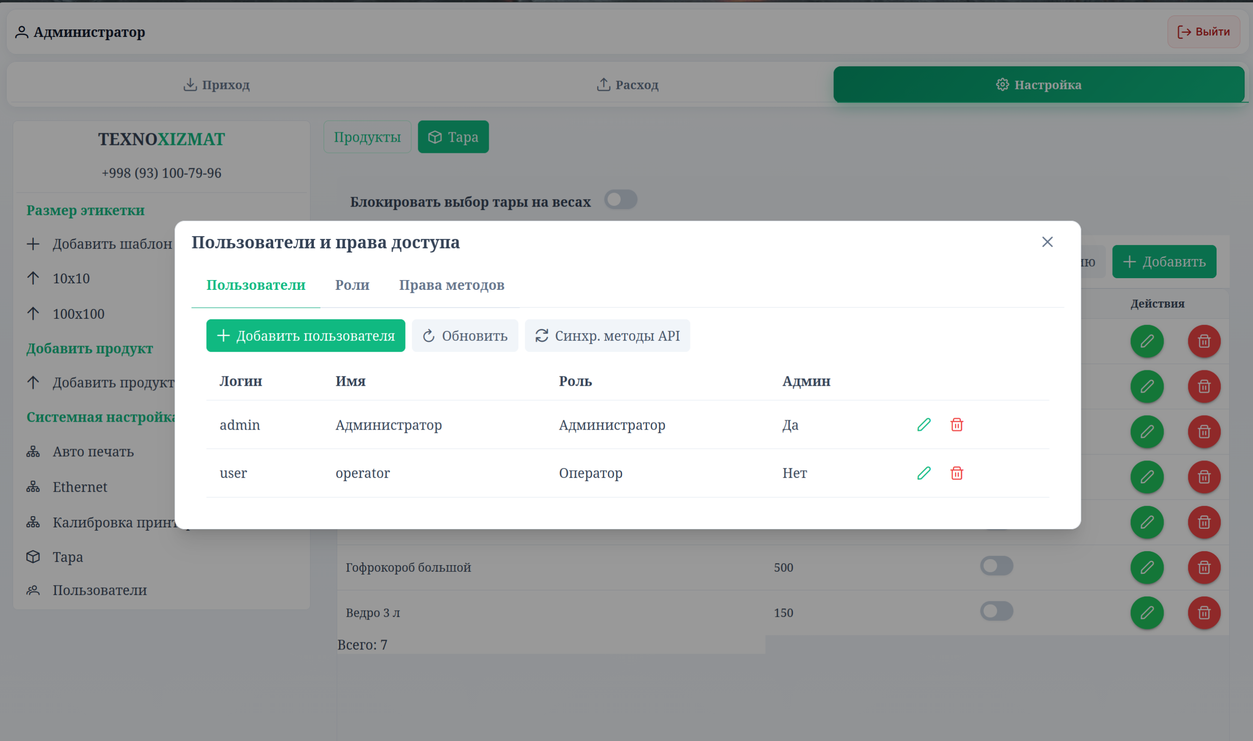Click red delete button for Гофрокороб большой
Screen dimensions: 1253x741
click(1204, 568)
